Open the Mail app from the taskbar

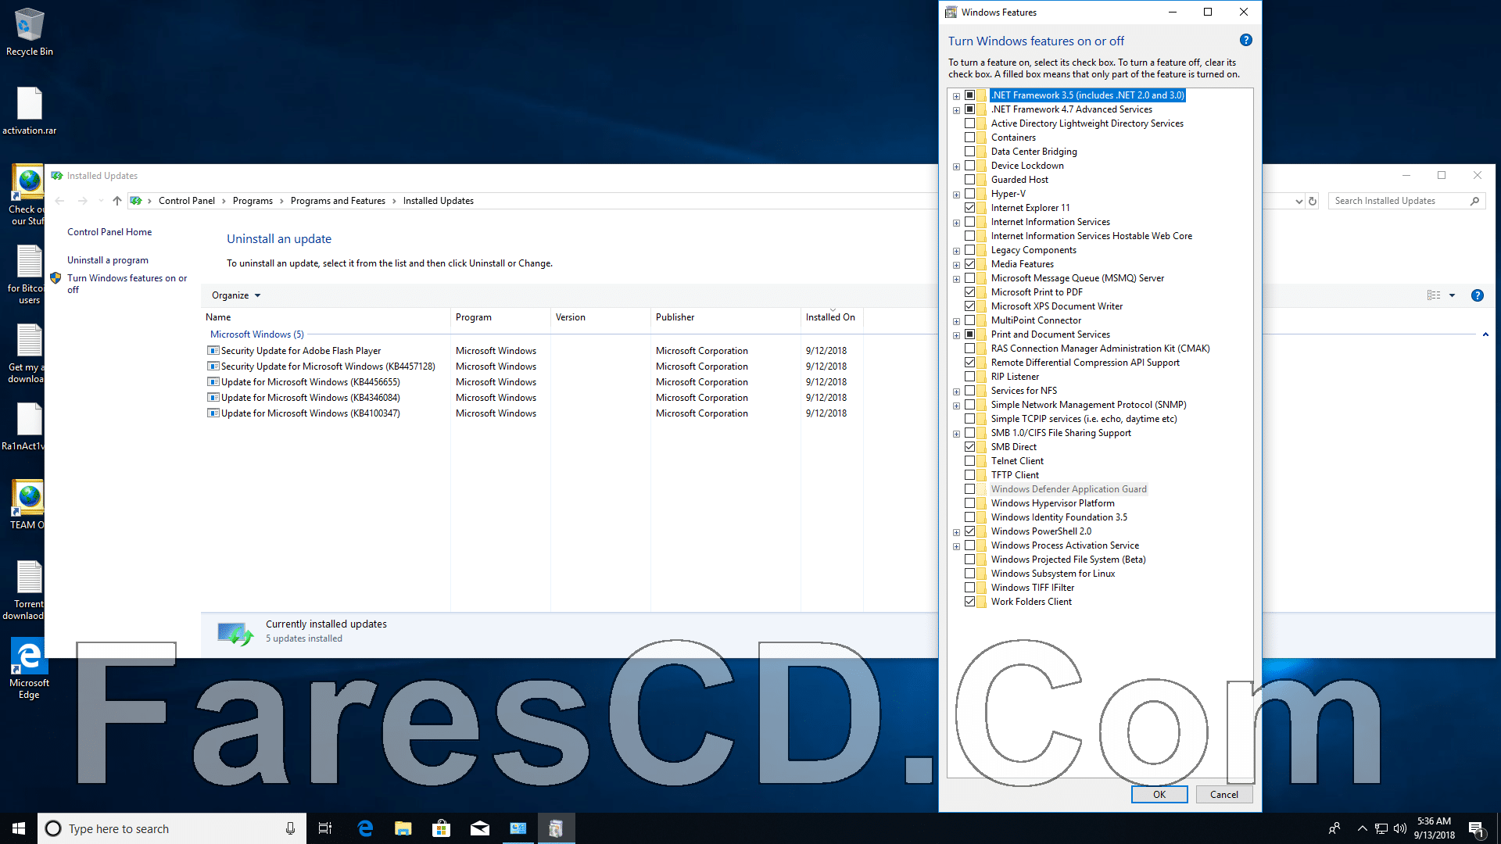click(x=479, y=828)
